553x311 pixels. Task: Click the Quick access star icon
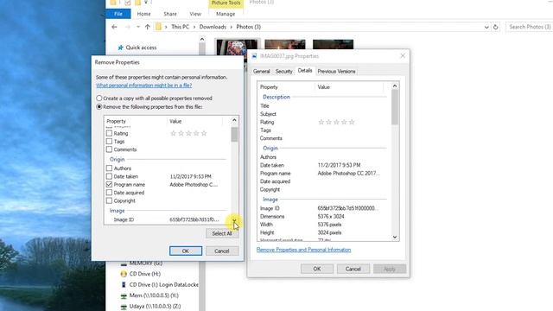coord(121,48)
